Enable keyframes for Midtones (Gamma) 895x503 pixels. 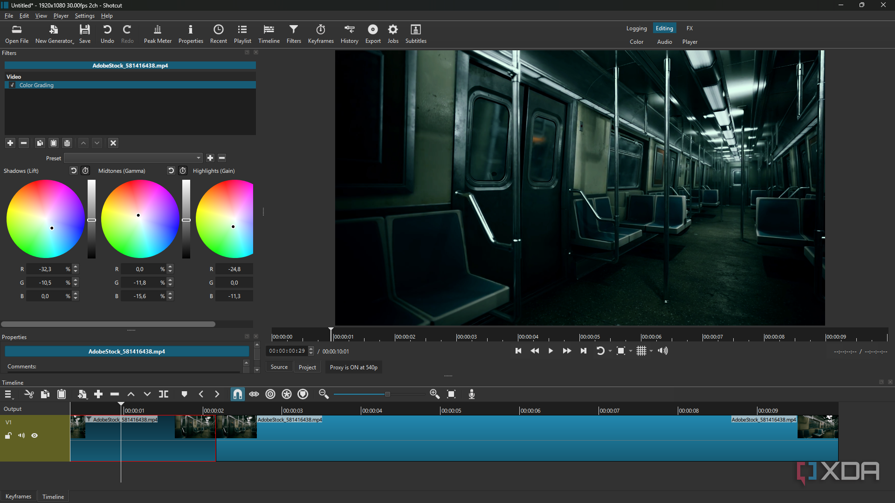coord(183,170)
